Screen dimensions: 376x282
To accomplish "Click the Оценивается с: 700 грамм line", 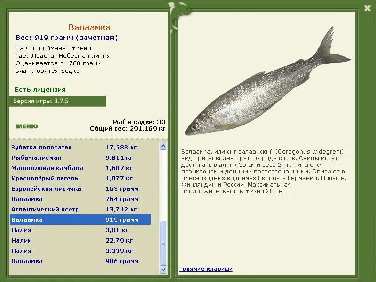I will pyautogui.click(x=58, y=63).
